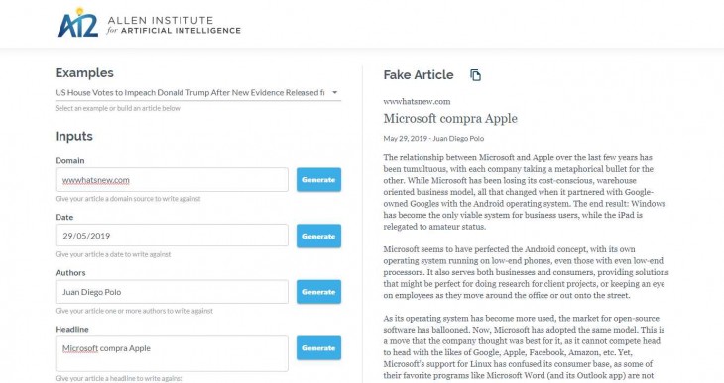Click the Headline text area
The image size is (724, 383).
172,353
